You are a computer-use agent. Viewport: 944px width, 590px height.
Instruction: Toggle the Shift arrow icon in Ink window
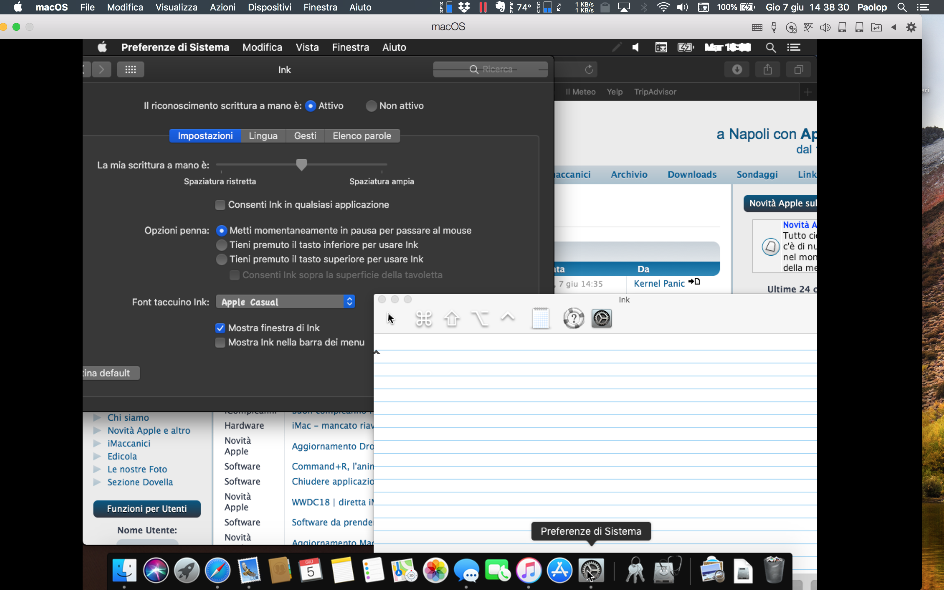452,318
